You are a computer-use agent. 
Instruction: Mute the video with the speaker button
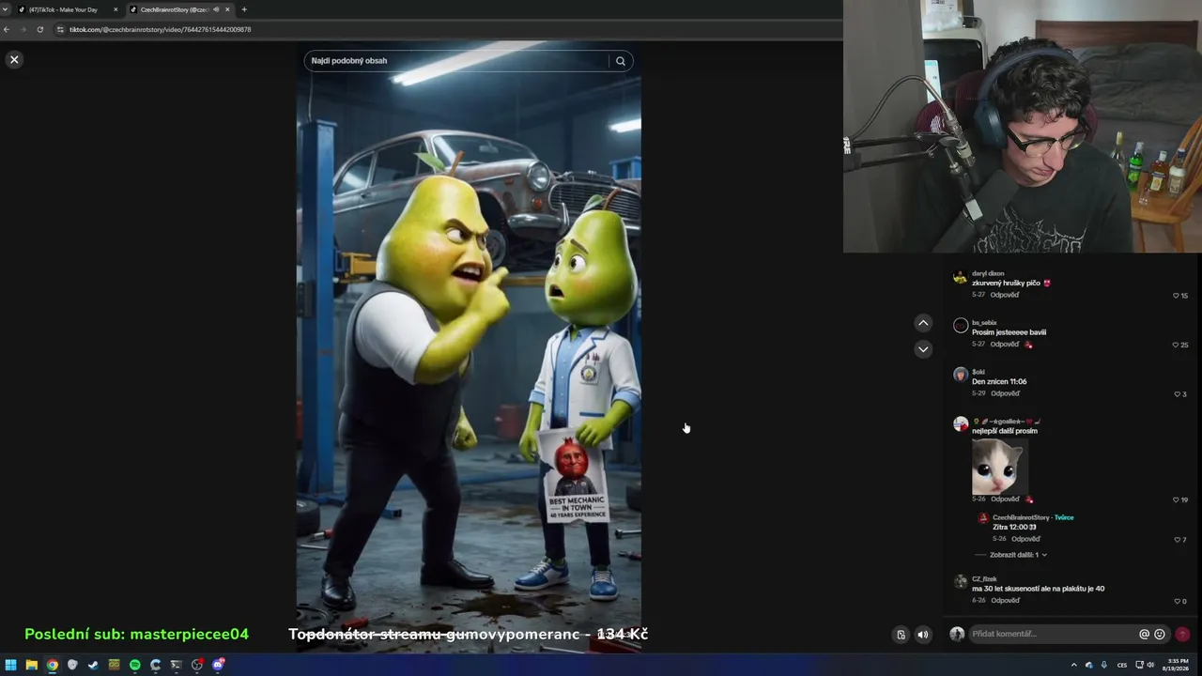(922, 635)
